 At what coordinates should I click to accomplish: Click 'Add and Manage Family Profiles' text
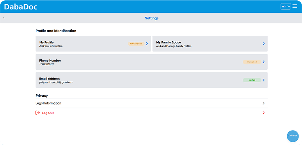174,46
